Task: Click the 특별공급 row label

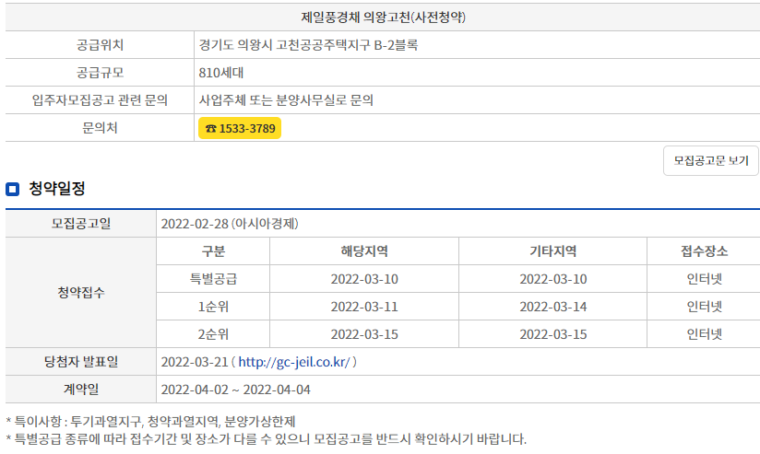Action: (213, 279)
